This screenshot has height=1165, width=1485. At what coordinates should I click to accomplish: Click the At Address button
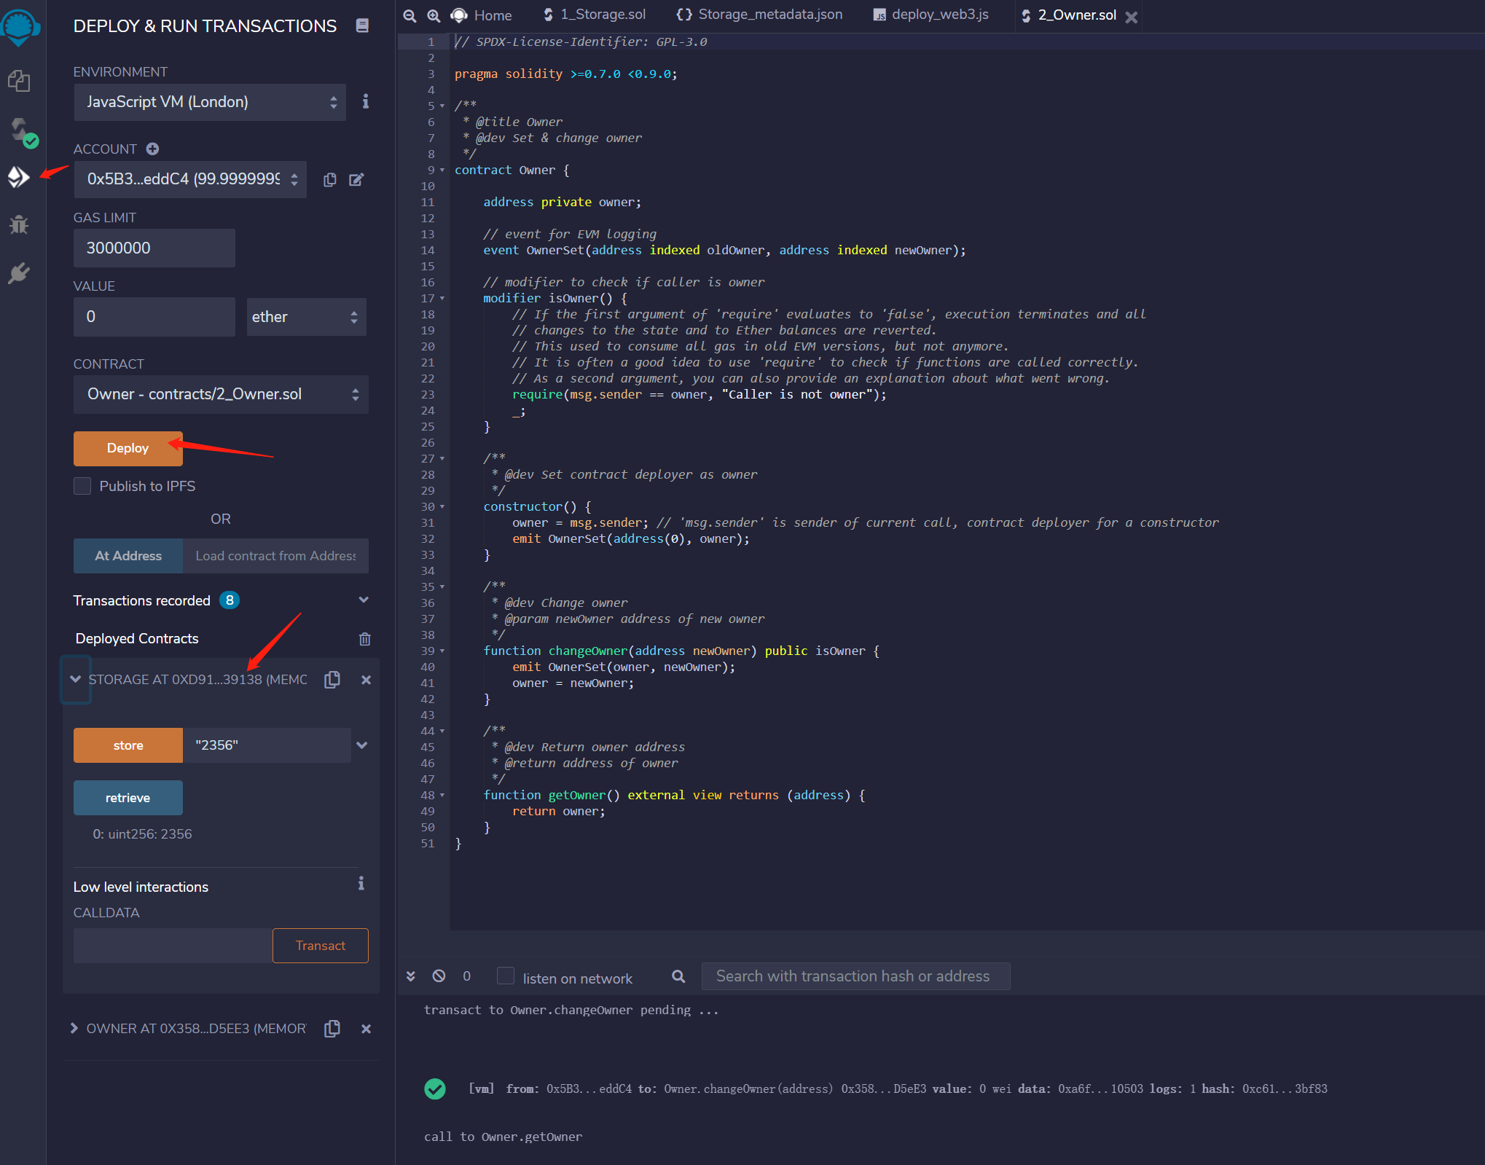(128, 556)
